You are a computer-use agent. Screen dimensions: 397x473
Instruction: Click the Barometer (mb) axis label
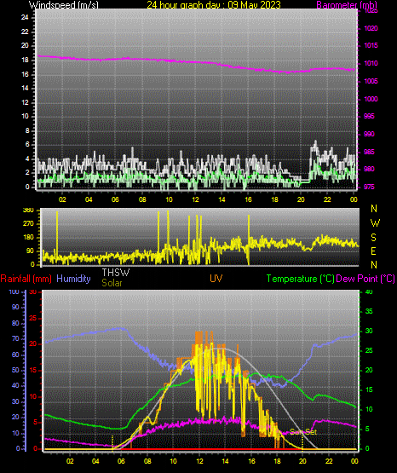[347, 4]
